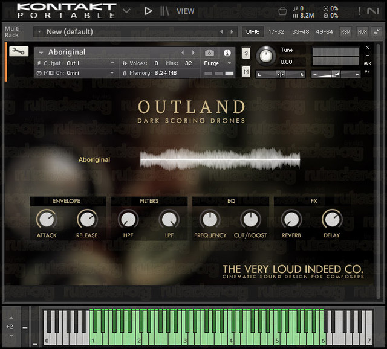Viewport: 387px width, 349px height.
Task: Click the Release envelope knob
Action: point(87,219)
